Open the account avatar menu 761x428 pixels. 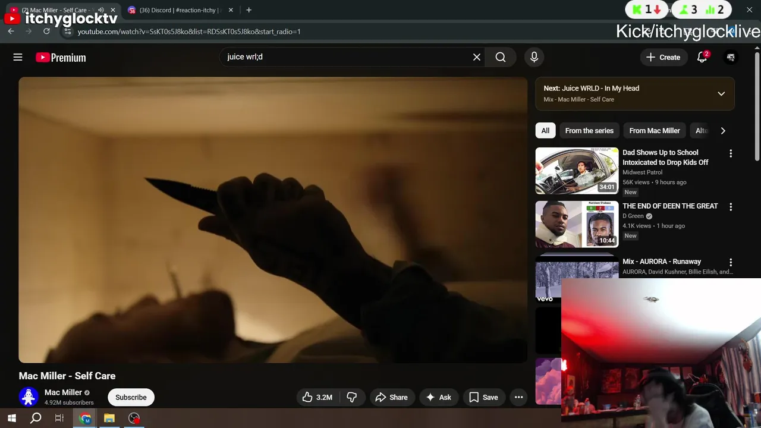coord(731,57)
